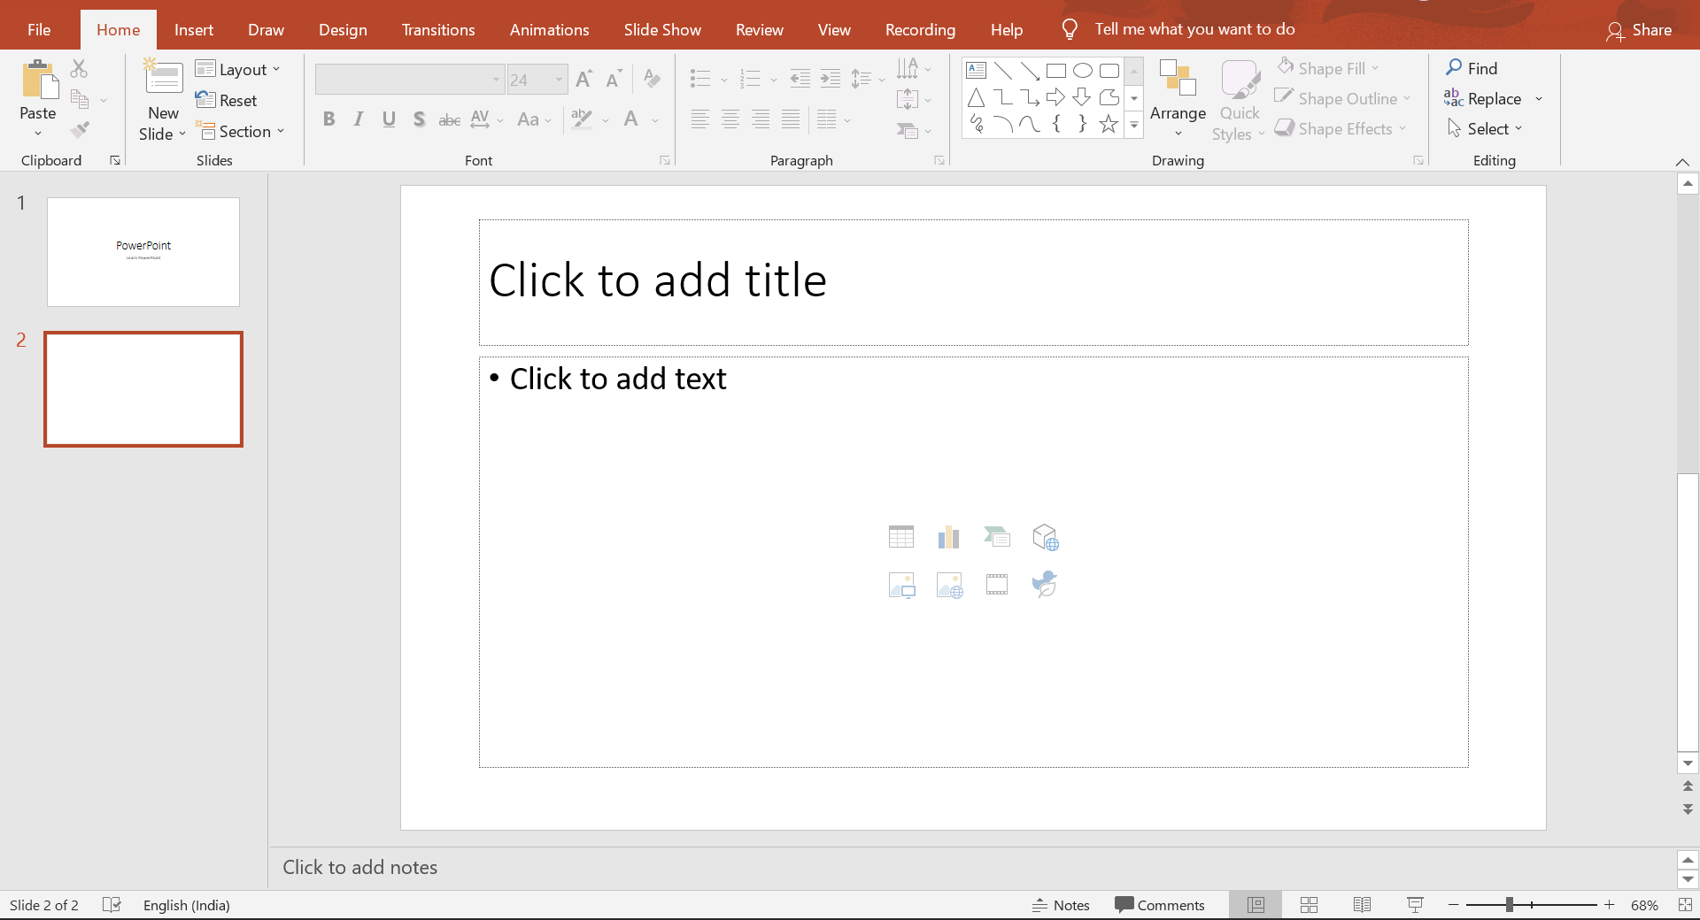
Task: Click the zoom slider handle
Action: pos(1509,904)
